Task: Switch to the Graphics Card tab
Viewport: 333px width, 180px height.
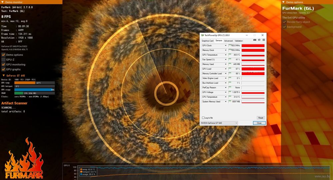Action: (207, 41)
